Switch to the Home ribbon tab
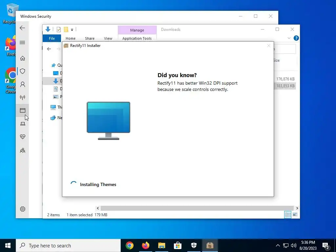 [71, 38]
